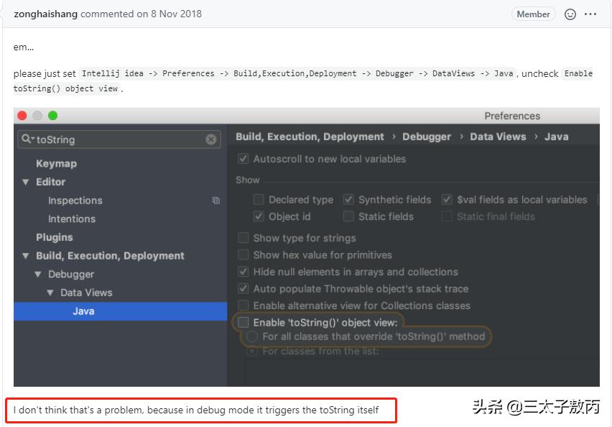Viewport: 612px width, 427px height.
Task: Click the red close window button
Action: [22, 116]
